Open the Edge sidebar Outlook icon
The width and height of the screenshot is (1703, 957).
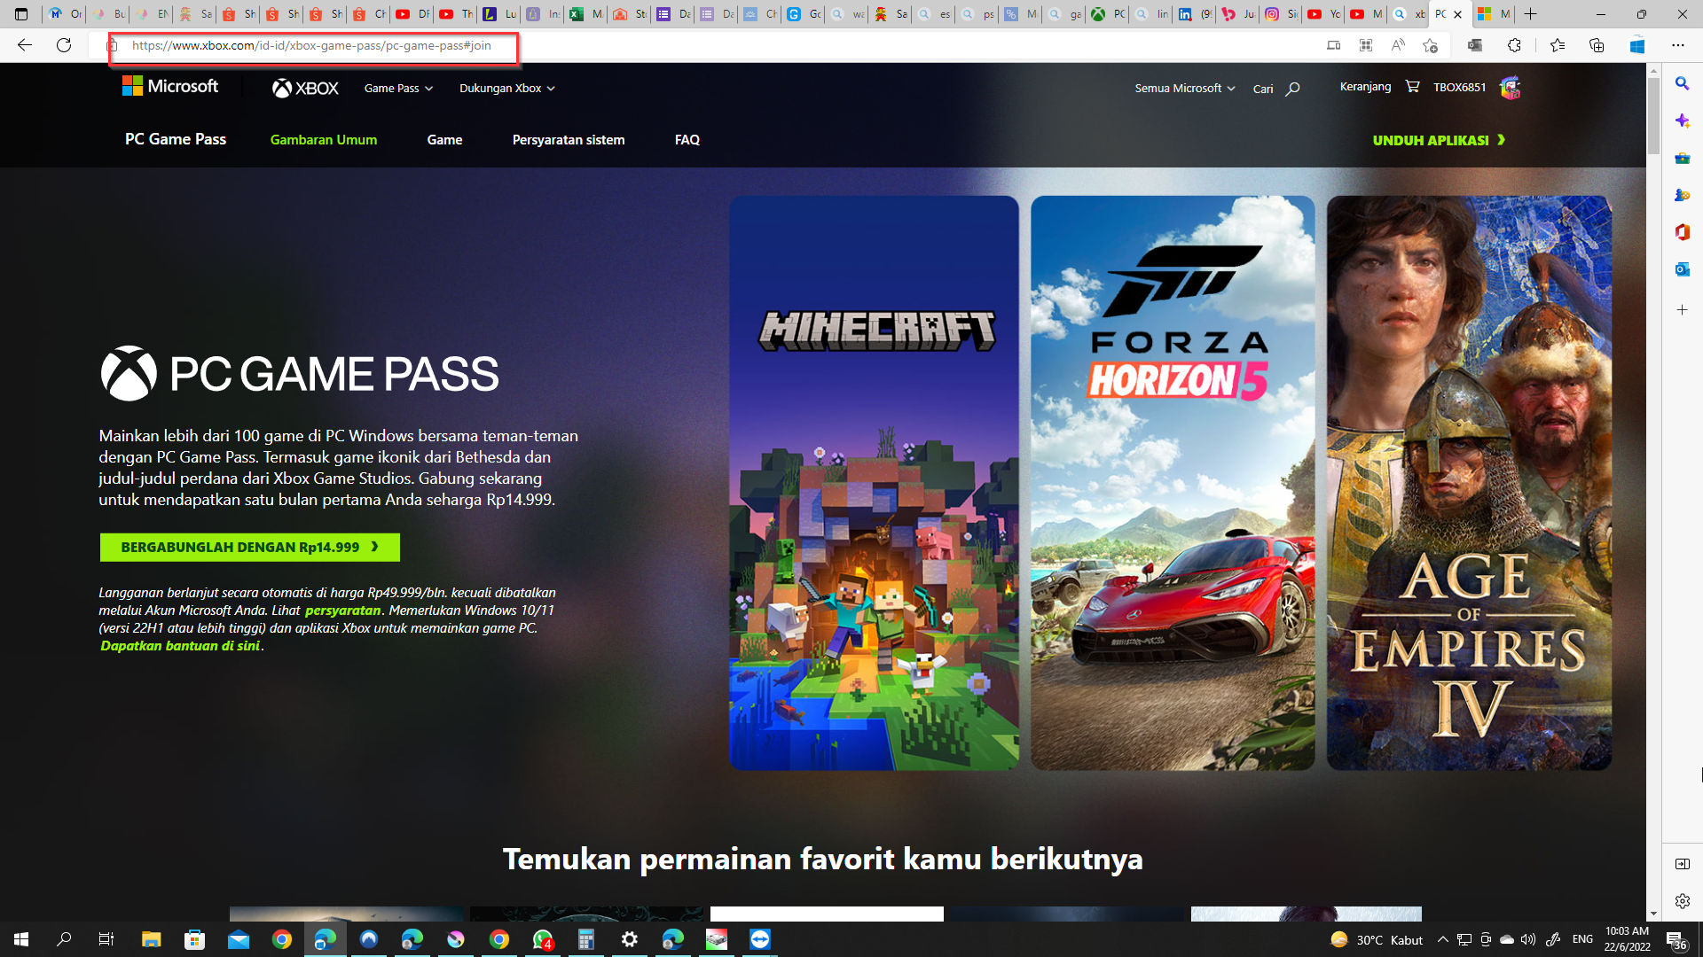point(1682,269)
